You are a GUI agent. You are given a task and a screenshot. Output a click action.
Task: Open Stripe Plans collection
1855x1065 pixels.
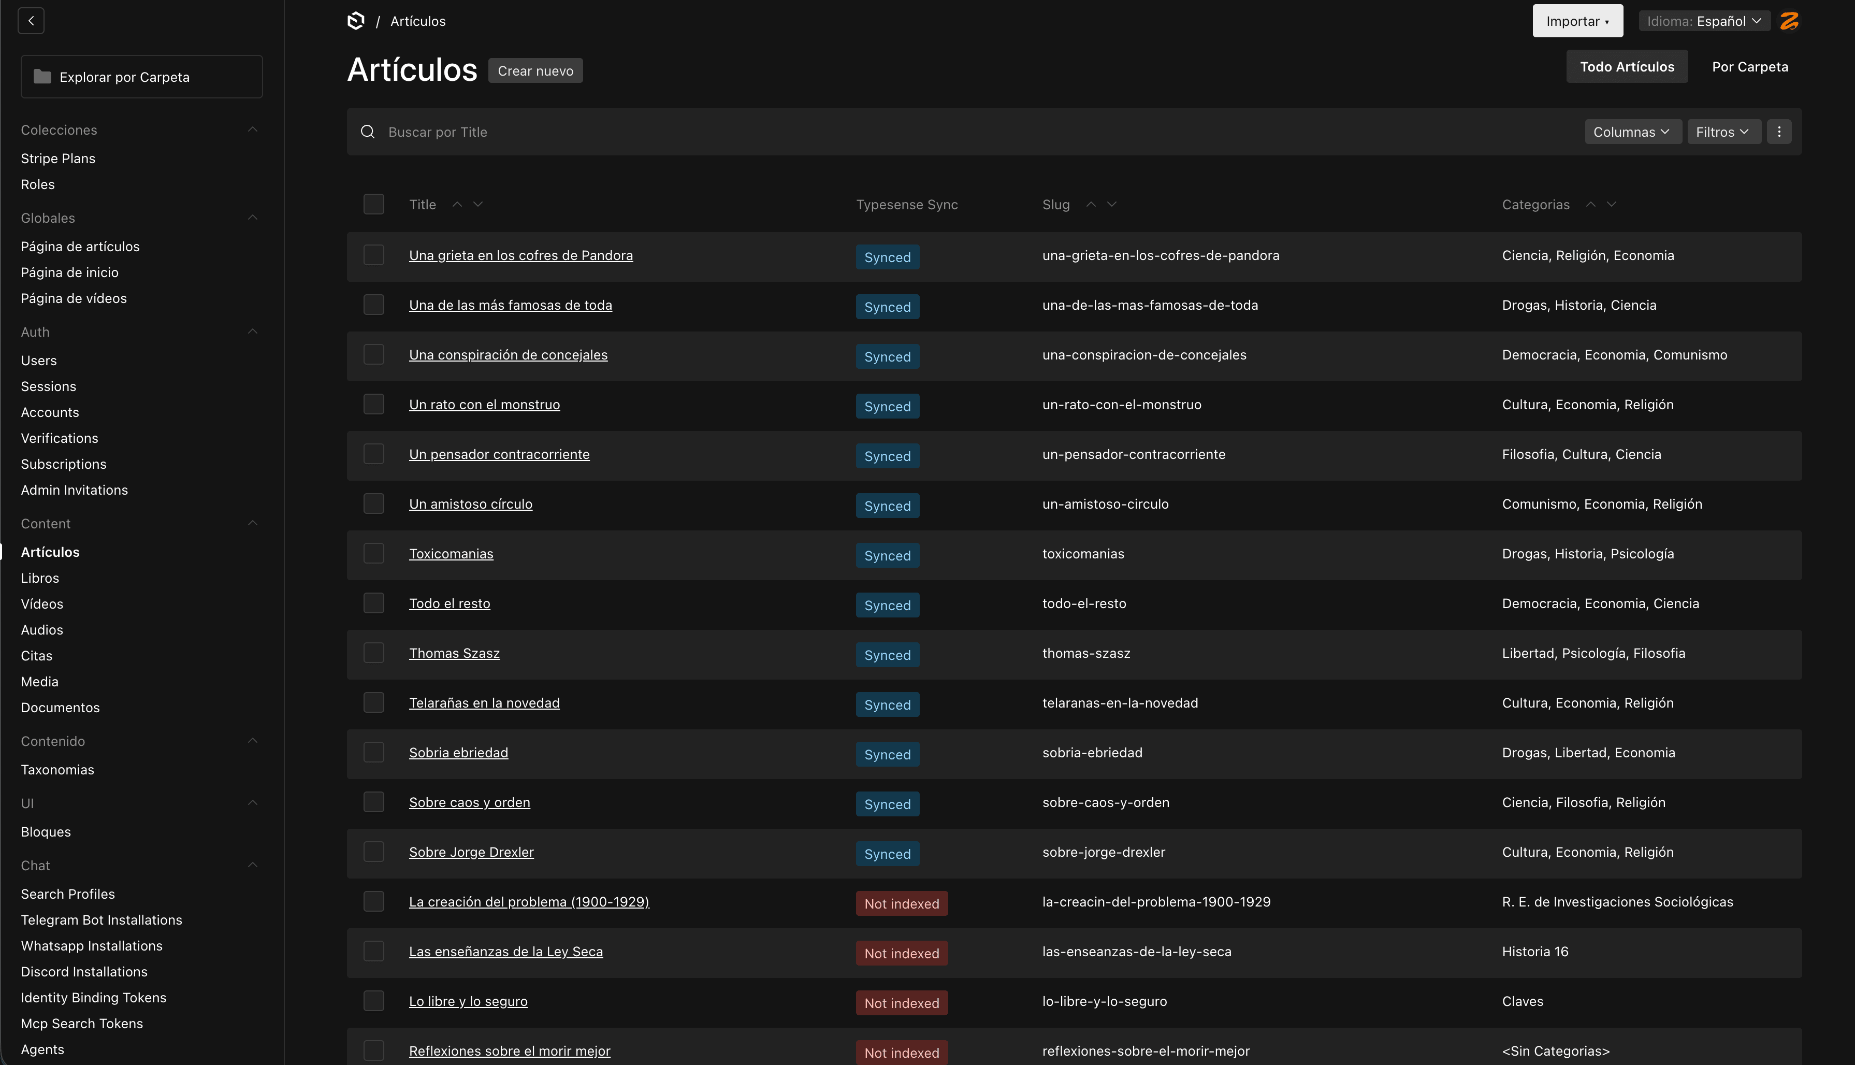58,159
